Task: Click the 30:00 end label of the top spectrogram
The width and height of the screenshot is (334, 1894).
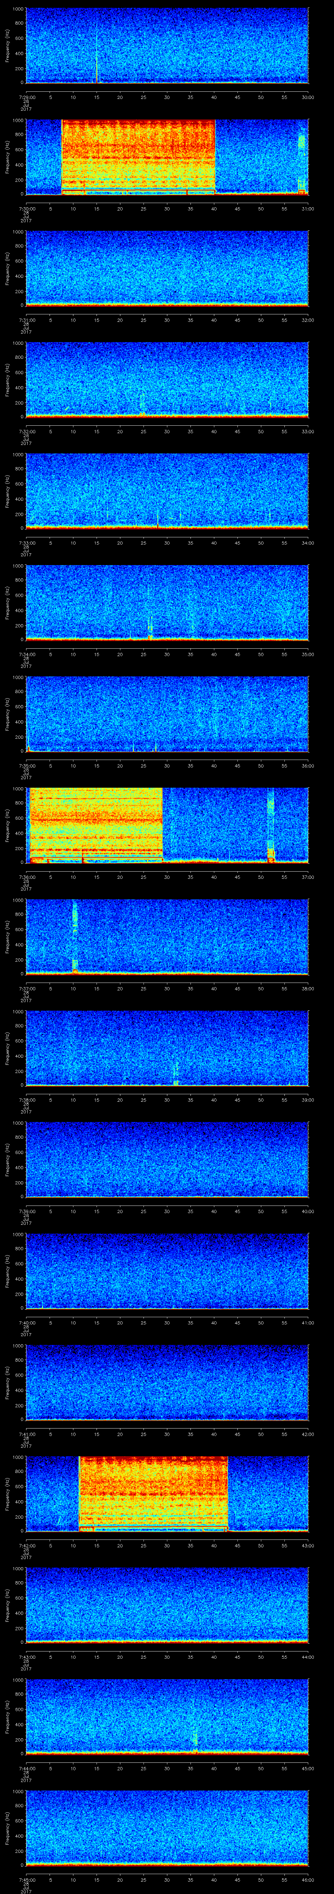Action: [308, 97]
